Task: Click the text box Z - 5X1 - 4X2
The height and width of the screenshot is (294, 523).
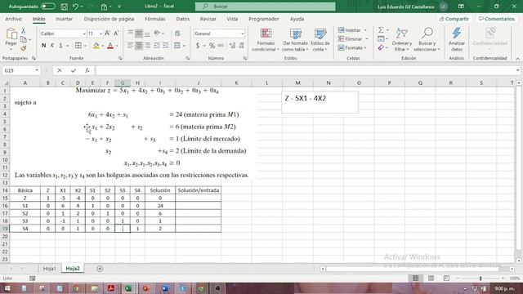Action: pyautogui.click(x=320, y=102)
